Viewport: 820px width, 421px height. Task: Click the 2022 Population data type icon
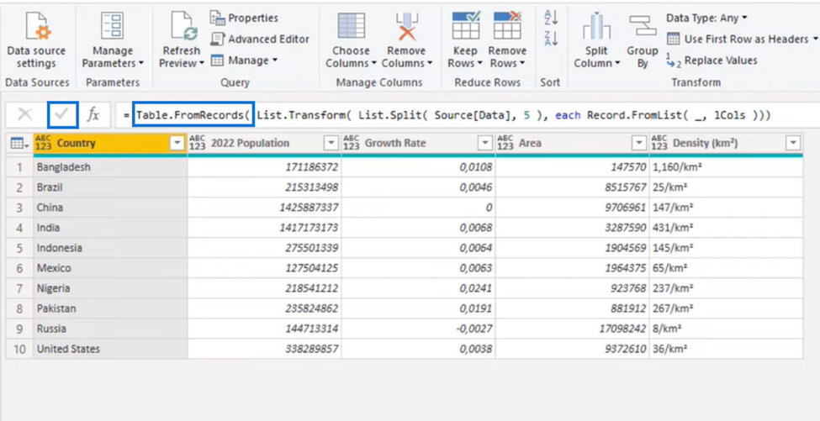pos(197,143)
